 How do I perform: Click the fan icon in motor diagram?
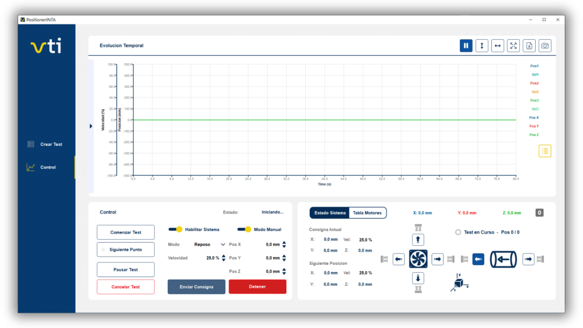coord(418,259)
